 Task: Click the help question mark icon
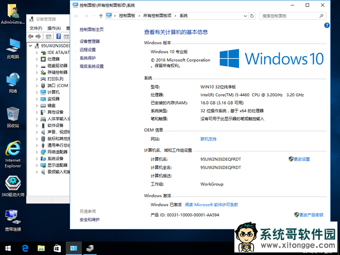point(327,25)
